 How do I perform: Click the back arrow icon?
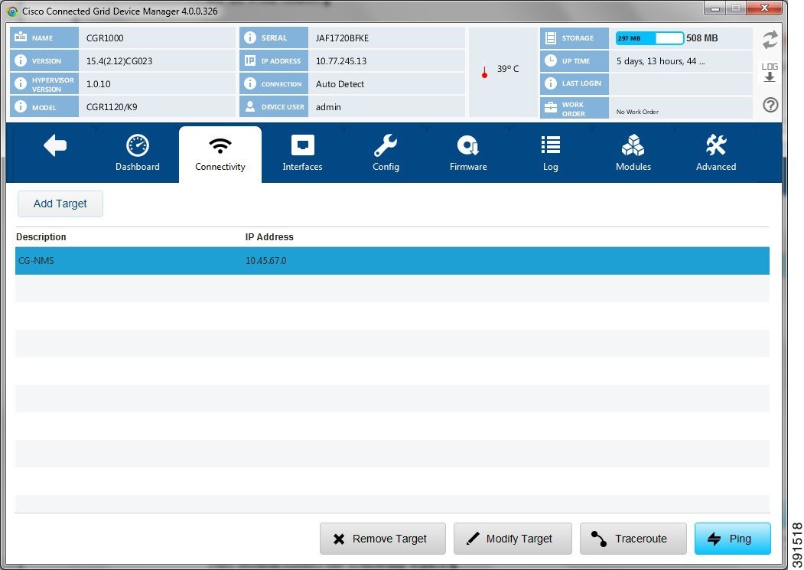[x=55, y=145]
